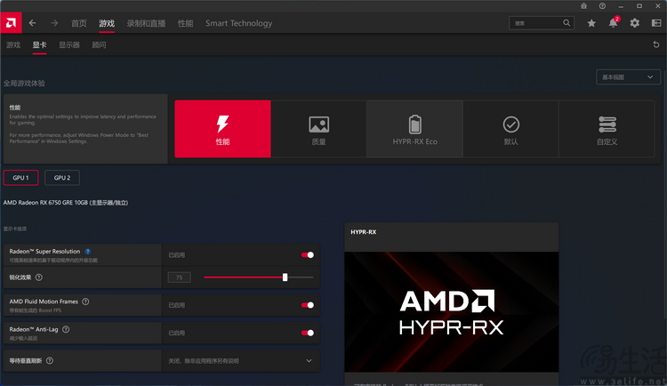The image size is (667, 386).
Task: Switch to the 显卡 sub-tab
Action: pos(39,44)
